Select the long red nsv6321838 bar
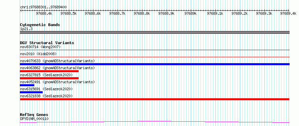299x126 pixels. click(155, 99)
